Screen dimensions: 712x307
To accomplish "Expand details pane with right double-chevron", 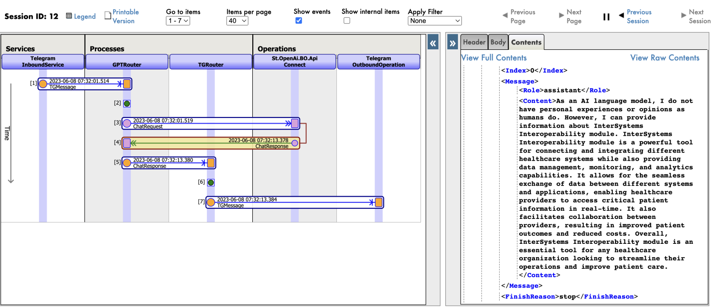I will coord(453,43).
